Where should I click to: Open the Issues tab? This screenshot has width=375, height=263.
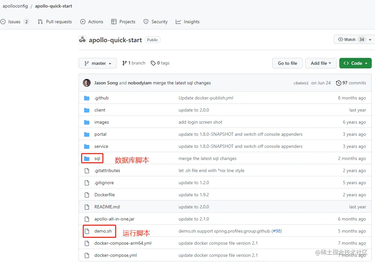click(15, 22)
